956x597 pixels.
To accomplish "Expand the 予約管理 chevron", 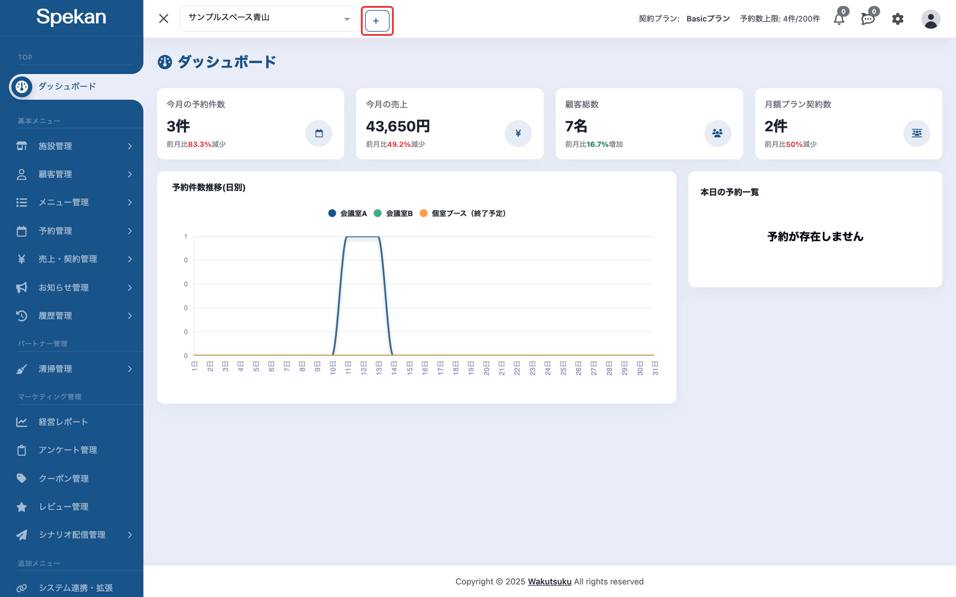I will (x=130, y=231).
